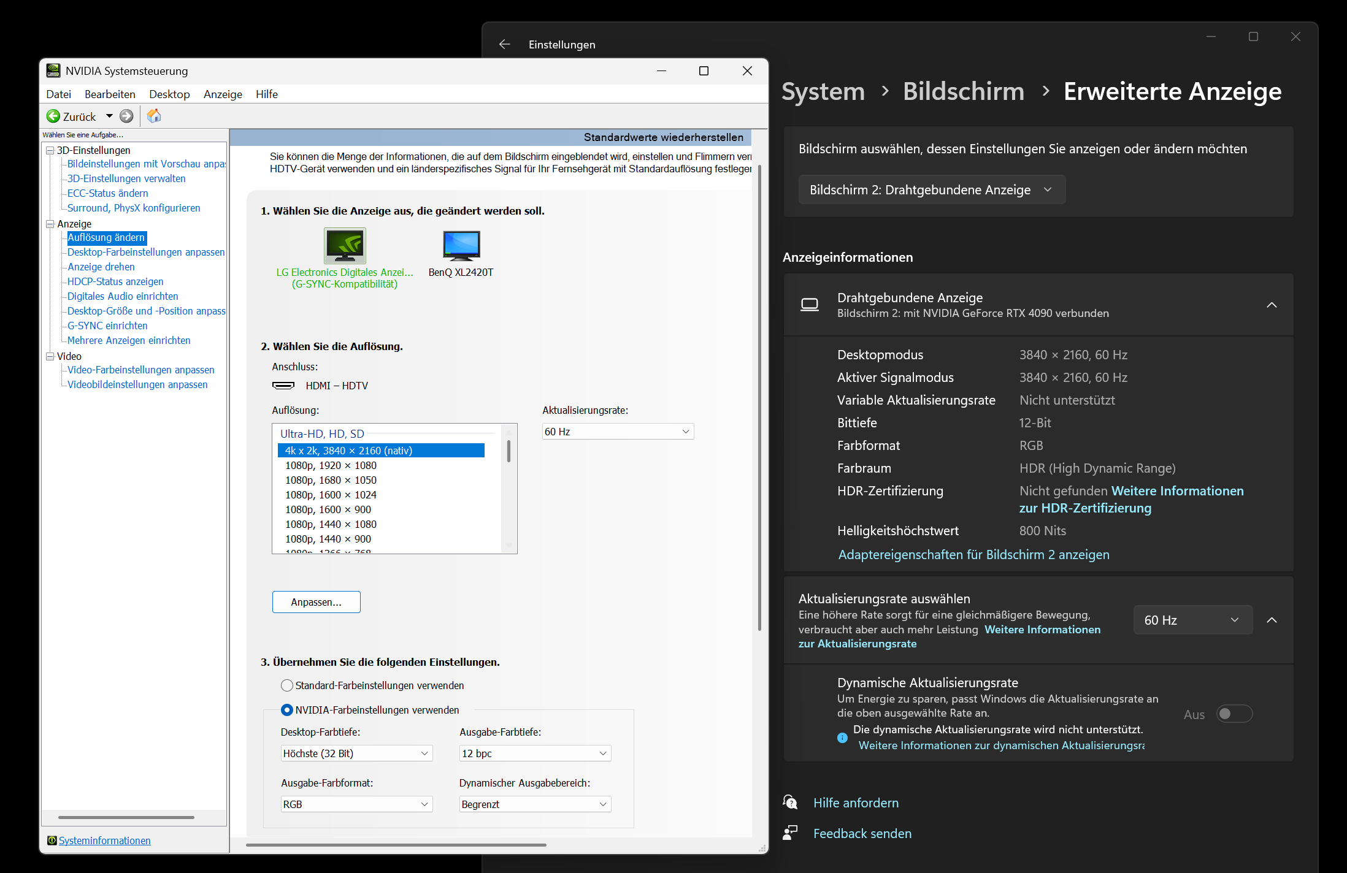Click the forward navigation arrow icon
Viewport: 1347px width, 873px height.
[126, 116]
